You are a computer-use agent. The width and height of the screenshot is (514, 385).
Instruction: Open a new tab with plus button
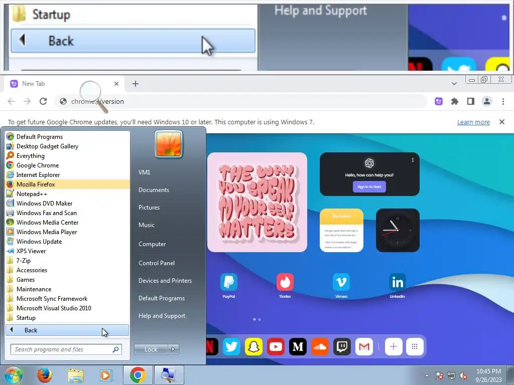[x=136, y=84]
